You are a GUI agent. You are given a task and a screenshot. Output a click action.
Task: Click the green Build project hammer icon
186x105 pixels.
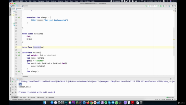pos(146,6)
